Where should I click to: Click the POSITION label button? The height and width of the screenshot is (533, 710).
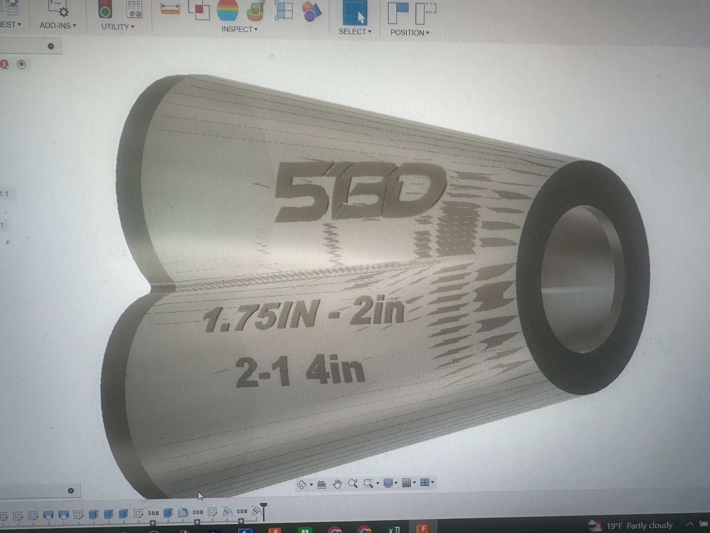(x=409, y=32)
